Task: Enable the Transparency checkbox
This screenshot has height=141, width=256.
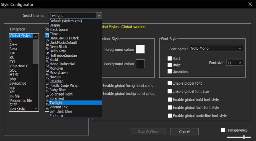Action: click(223, 130)
